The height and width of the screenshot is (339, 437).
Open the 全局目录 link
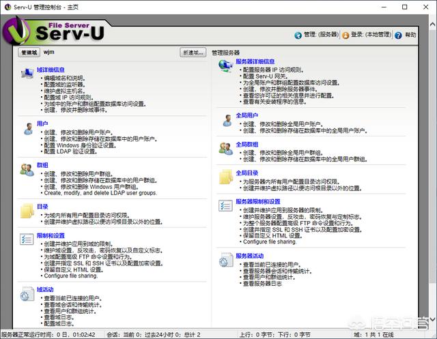[x=247, y=173]
